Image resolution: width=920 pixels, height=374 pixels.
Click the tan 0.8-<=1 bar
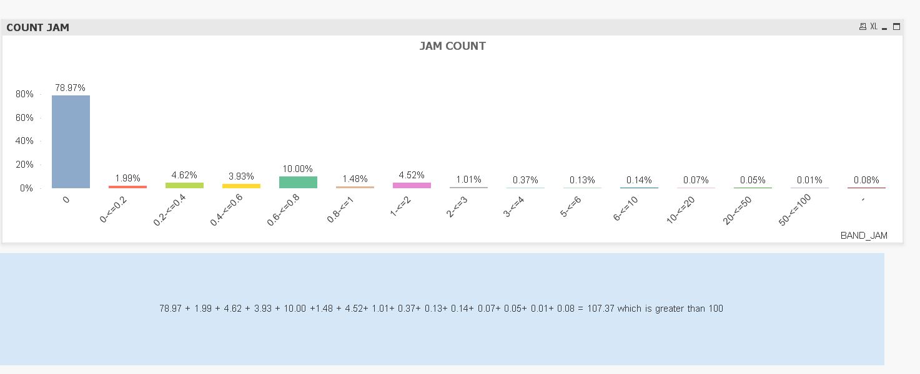pos(355,187)
